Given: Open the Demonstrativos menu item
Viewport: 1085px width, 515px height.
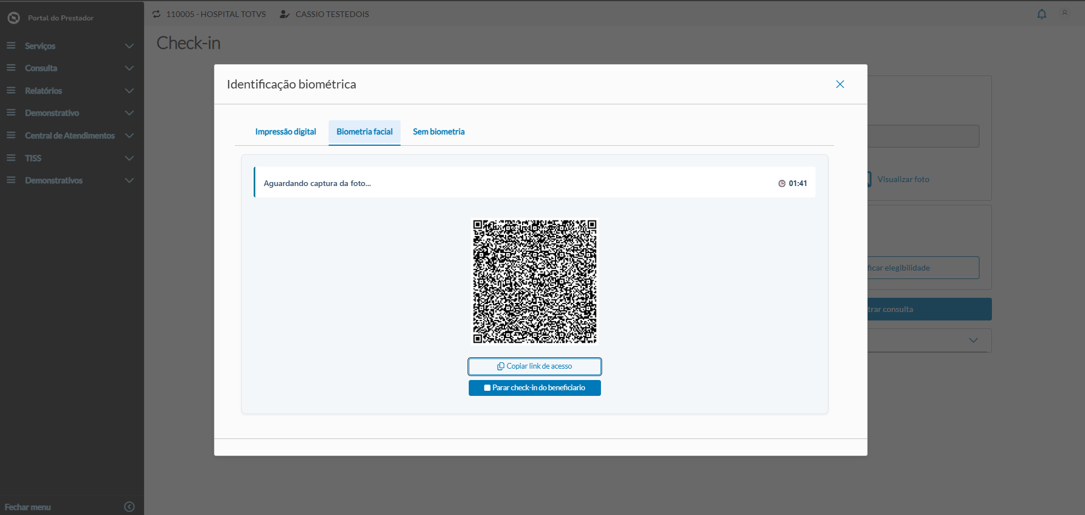Looking at the screenshot, I should tap(72, 180).
